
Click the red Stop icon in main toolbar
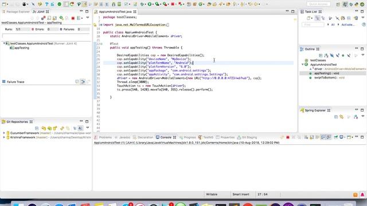[173, 4]
